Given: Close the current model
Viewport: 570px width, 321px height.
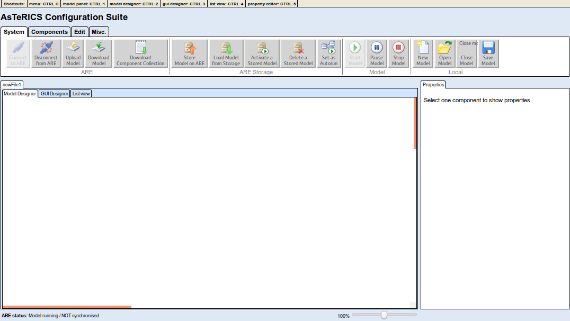Looking at the screenshot, I should pos(467,53).
